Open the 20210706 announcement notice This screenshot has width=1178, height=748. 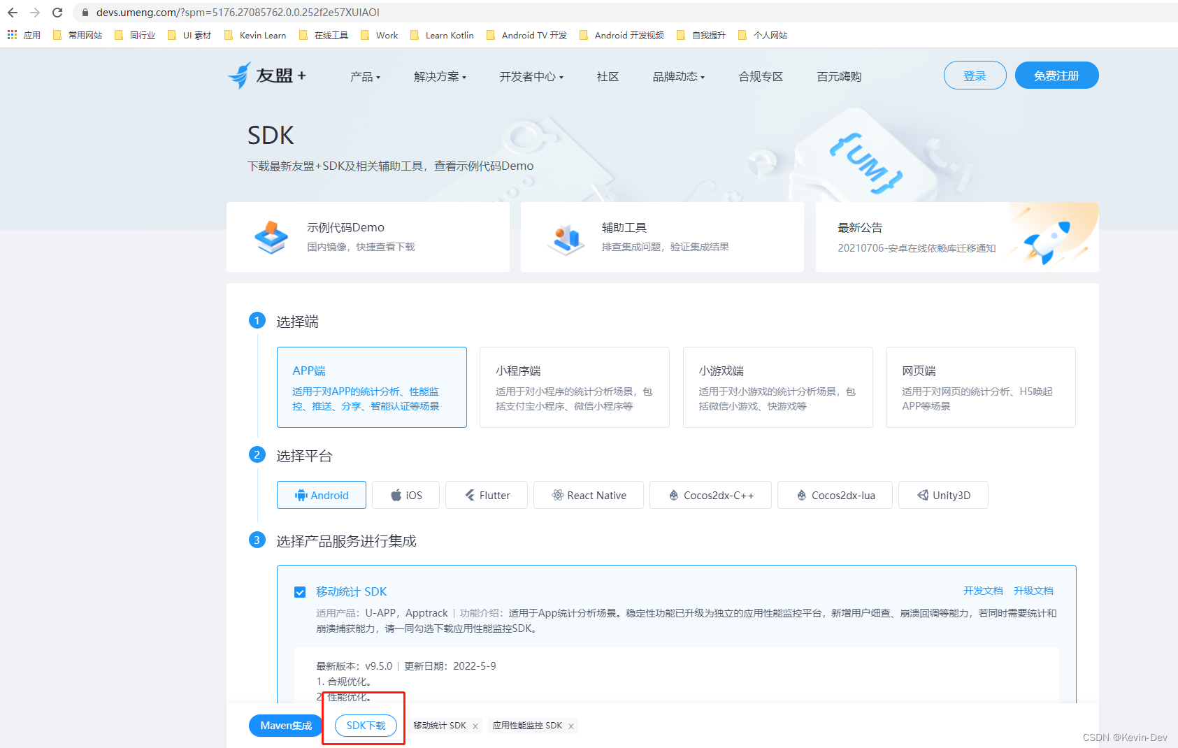[917, 248]
